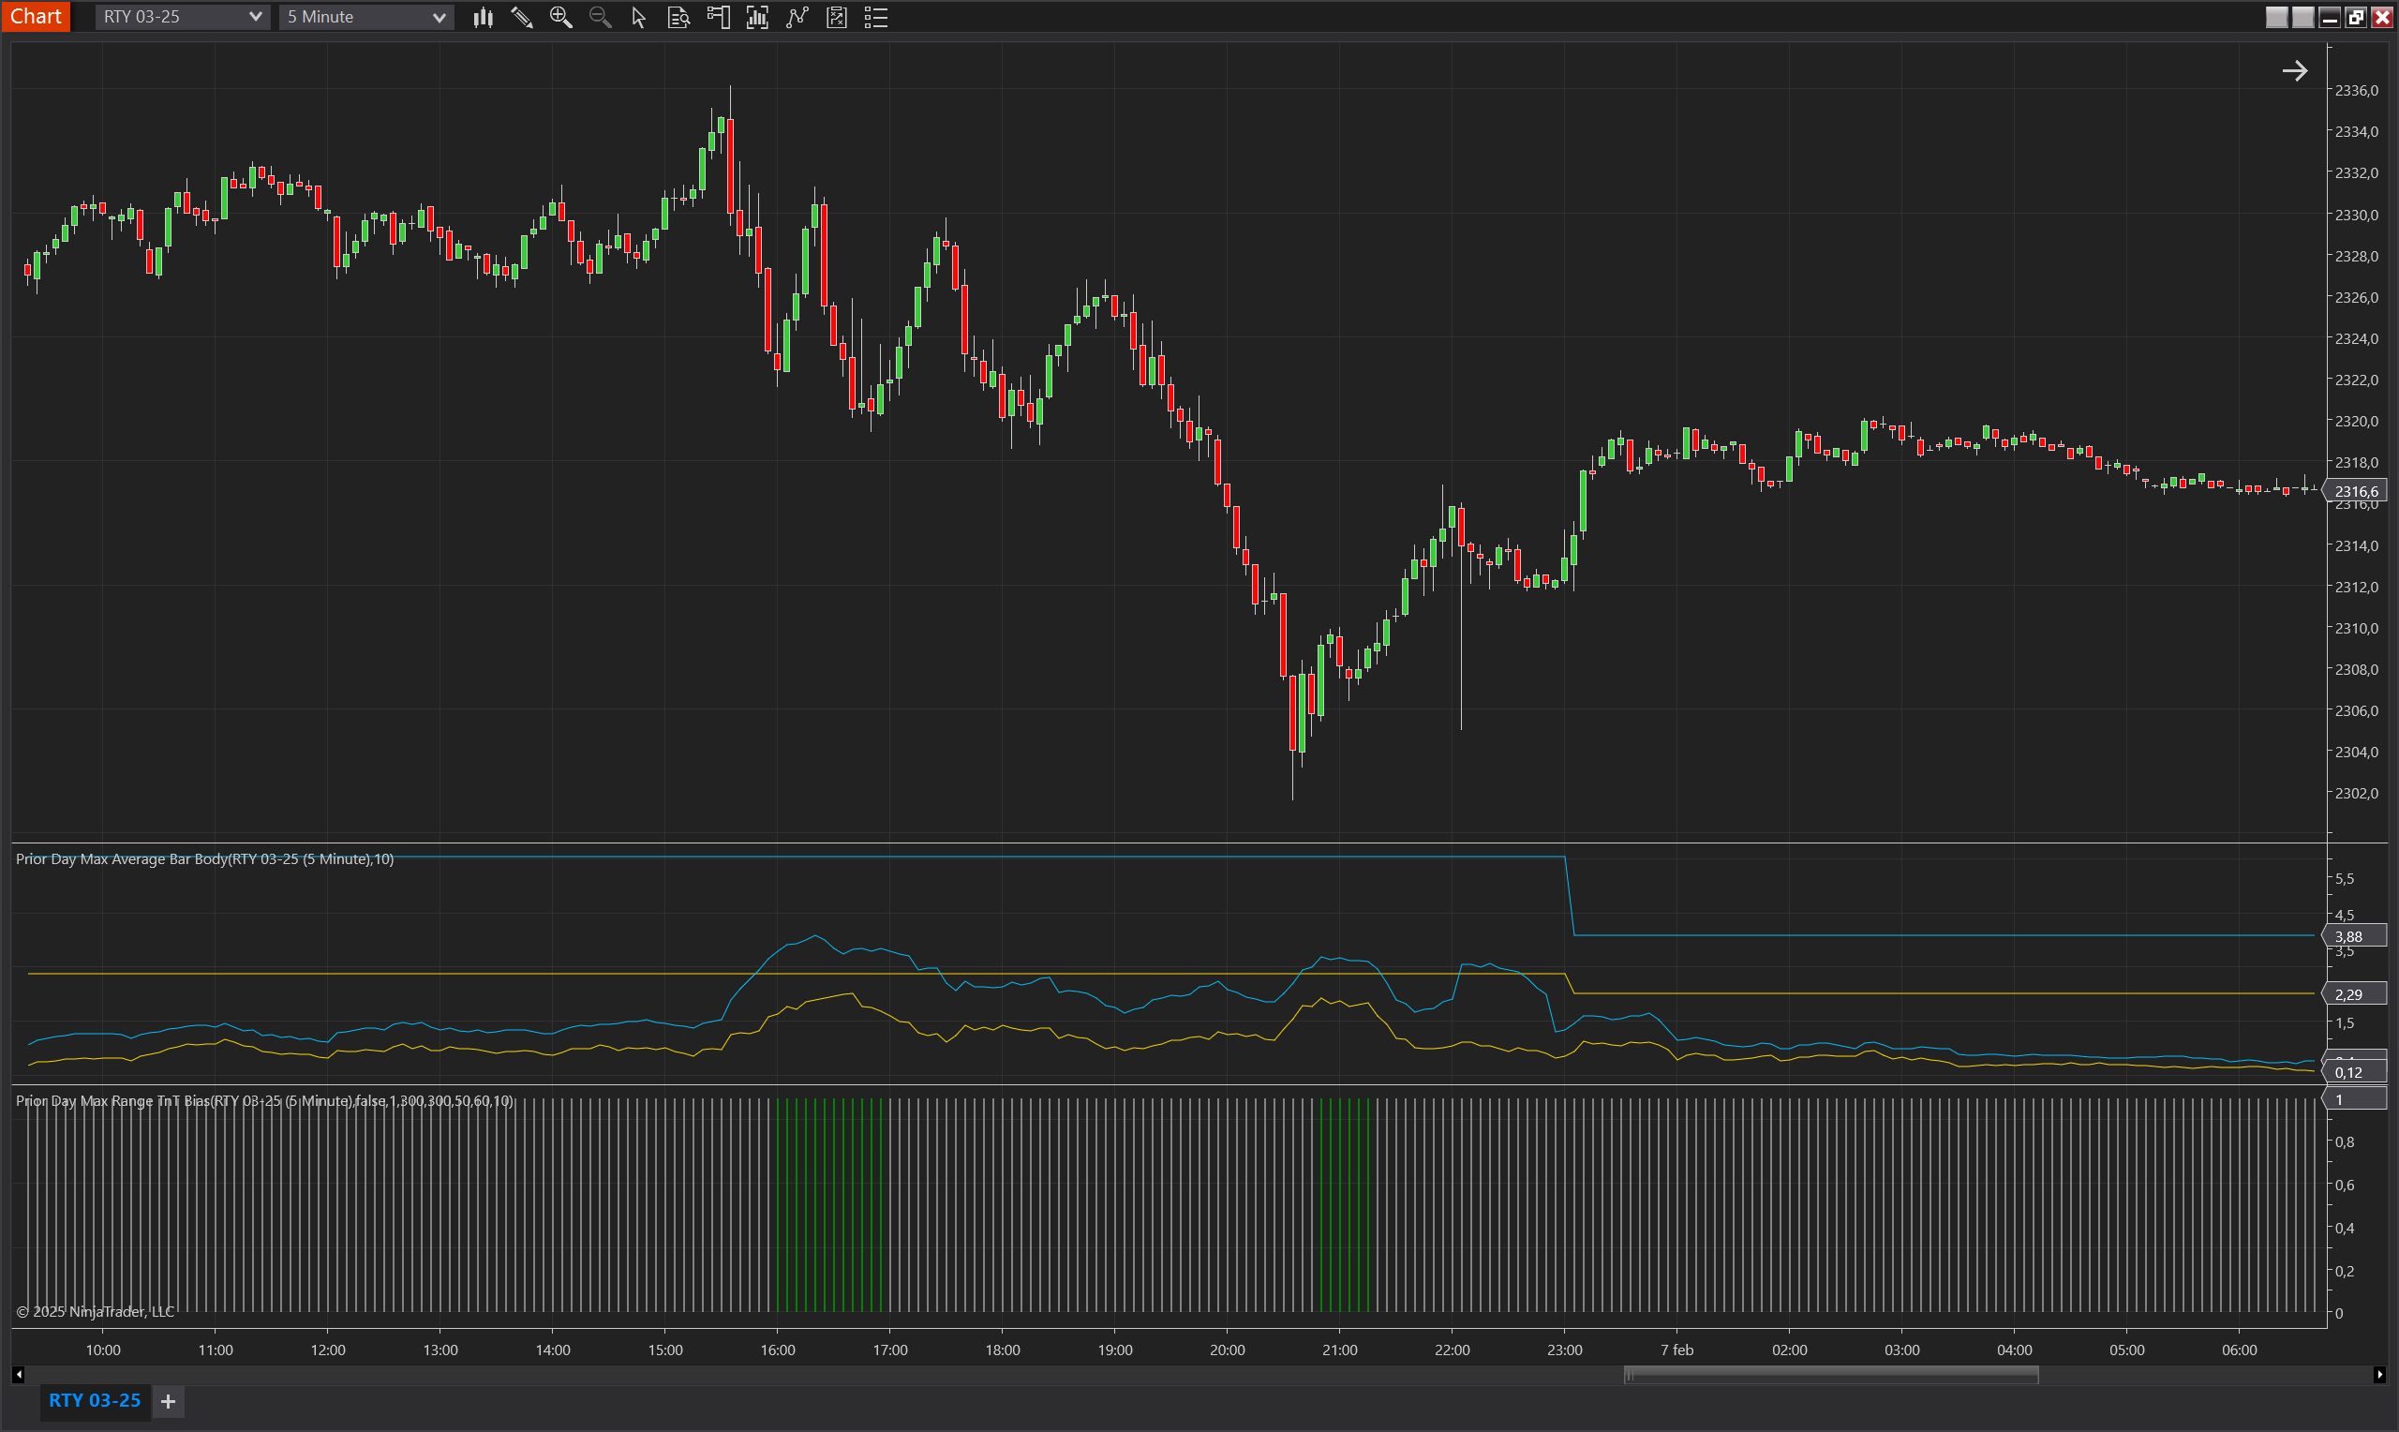Show the Data Box window icon
Image resolution: width=2399 pixels, height=1432 pixels.
point(679,18)
